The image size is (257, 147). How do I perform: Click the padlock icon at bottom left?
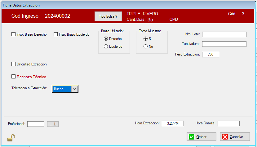(x=11, y=138)
